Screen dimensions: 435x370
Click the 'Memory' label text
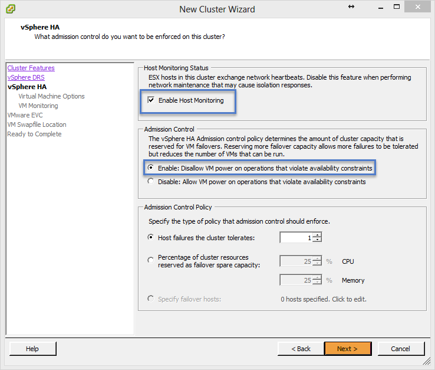click(353, 280)
